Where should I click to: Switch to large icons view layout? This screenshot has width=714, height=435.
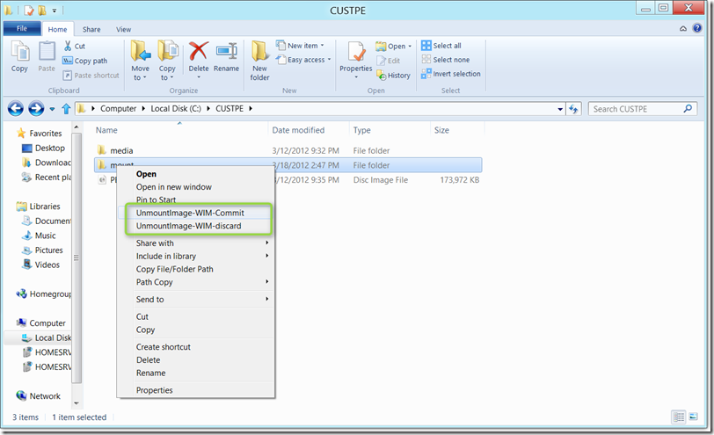coord(694,417)
